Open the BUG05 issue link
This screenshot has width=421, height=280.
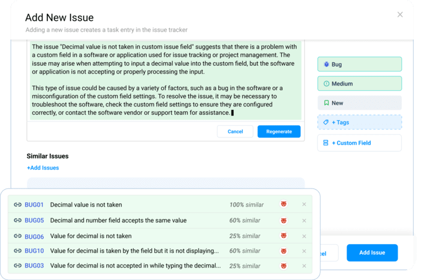coord(34,221)
